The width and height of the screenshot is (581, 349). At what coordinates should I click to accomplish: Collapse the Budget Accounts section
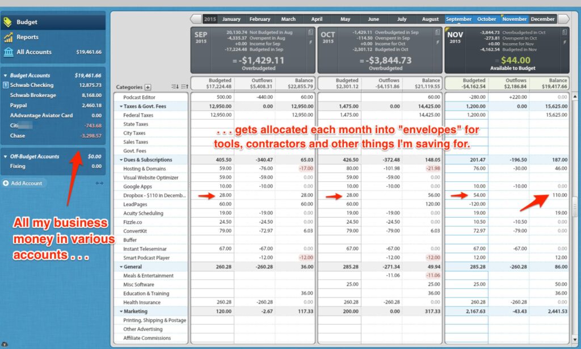pyautogui.click(x=5, y=75)
